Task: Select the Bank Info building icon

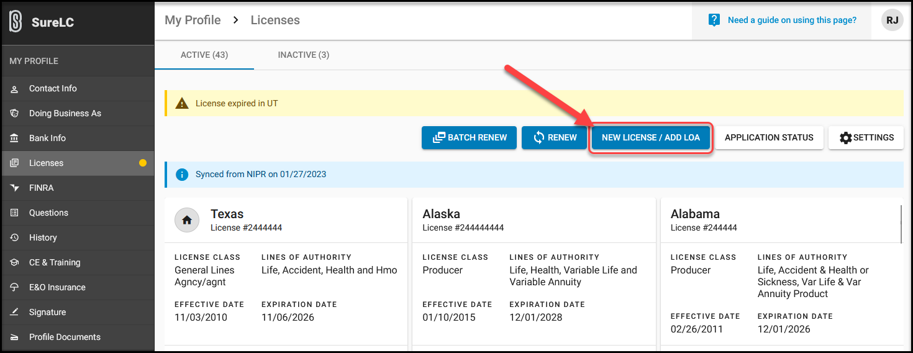Action: pos(15,139)
